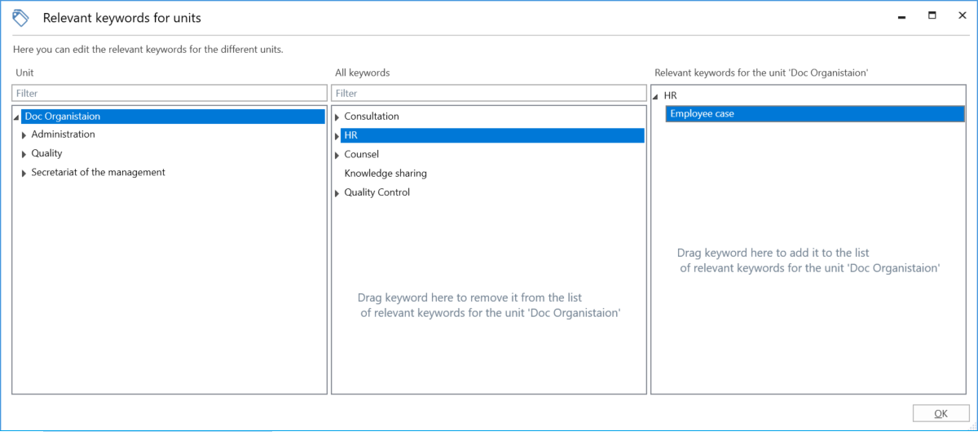
Task: Select the Counsel keyword
Action: 361,155
